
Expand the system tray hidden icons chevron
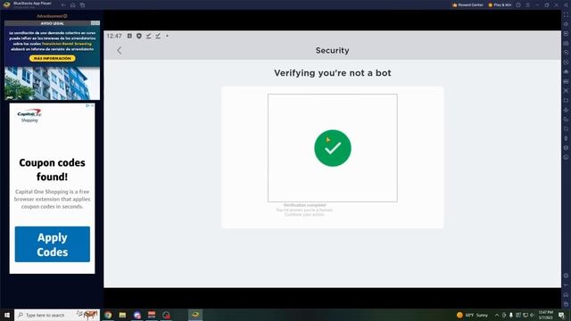pyautogui.click(x=497, y=315)
